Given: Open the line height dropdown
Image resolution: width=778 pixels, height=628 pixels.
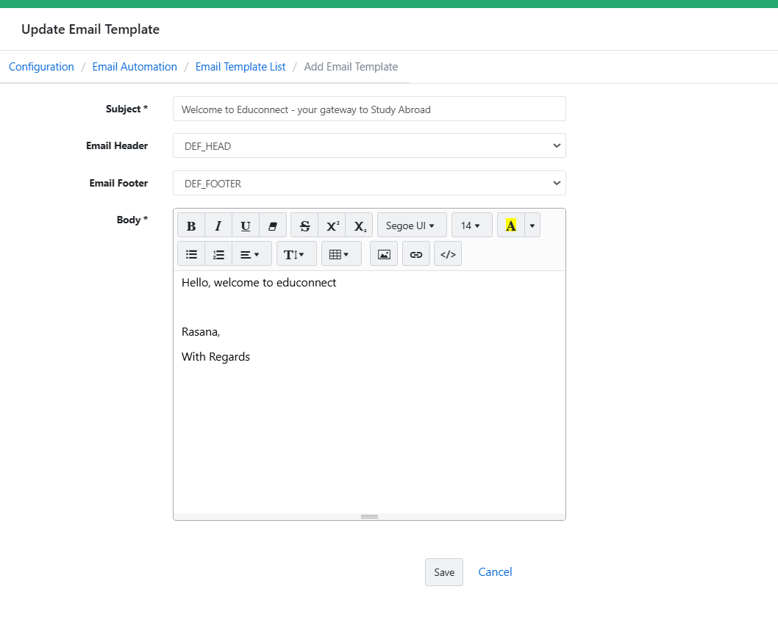Looking at the screenshot, I should [x=296, y=254].
